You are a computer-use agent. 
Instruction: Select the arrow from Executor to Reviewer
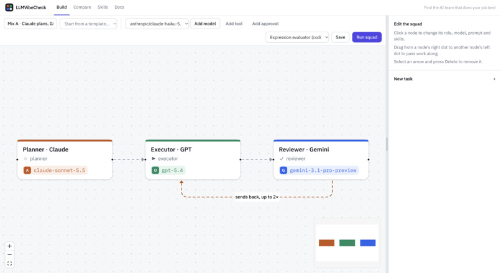click(257, 159)
